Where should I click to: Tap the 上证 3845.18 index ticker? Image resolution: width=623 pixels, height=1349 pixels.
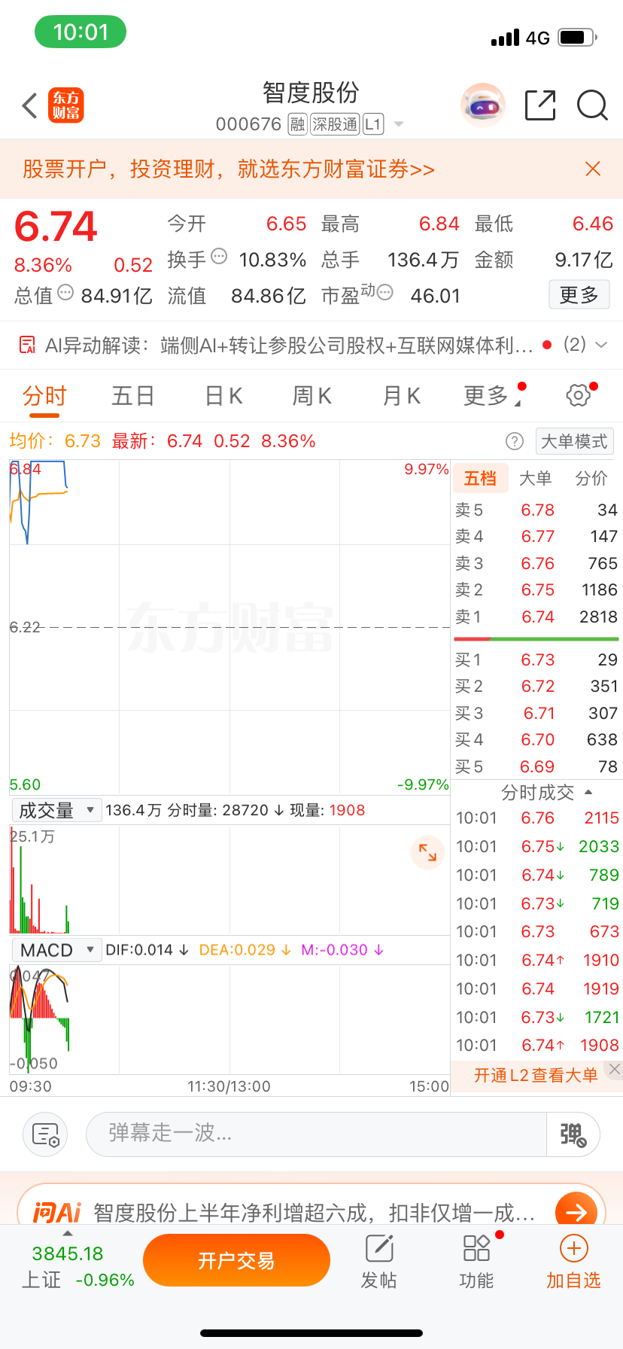point(77,1267)
